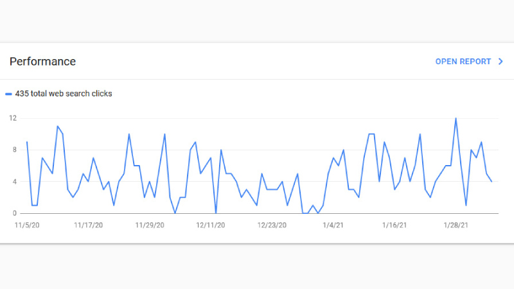Click the Performance card heading

[x=42, y=62]
